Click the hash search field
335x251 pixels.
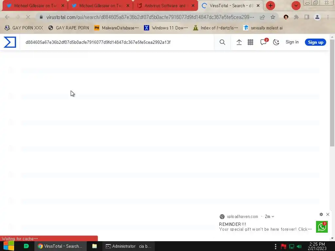(117, 42)
